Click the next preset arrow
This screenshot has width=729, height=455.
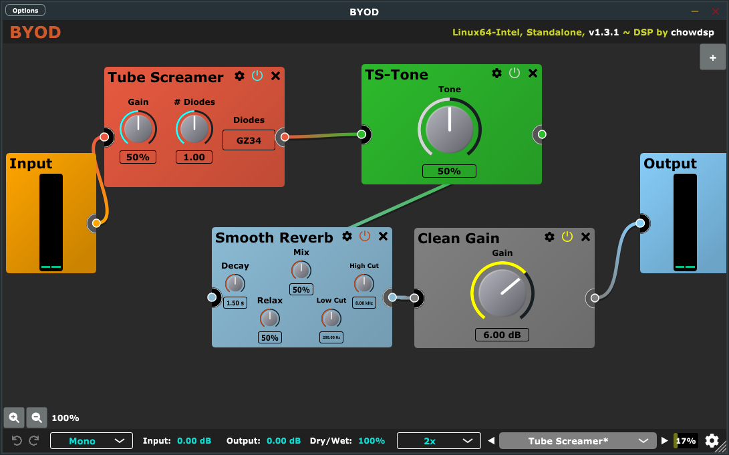[x=665, y=441]
